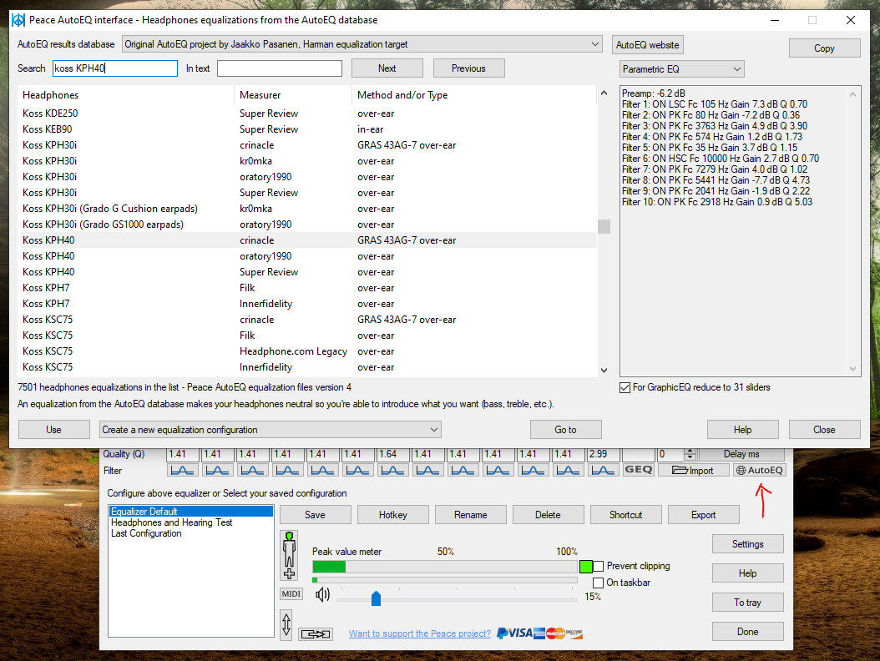Open the AutoEQ website button
Image resolution: width=880 pixels, height=661 pixels.
point(648,45)
